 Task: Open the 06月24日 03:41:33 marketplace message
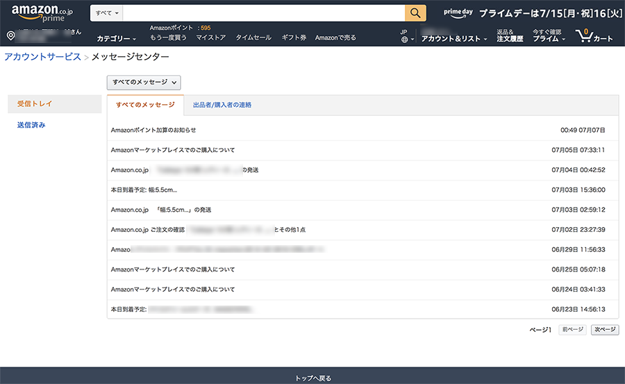[362, 290]
